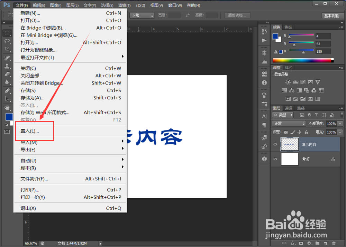Viewport: 346px width, 247px height.
Task: Expand 脚本(R) submenu
Action: [70, 168]
